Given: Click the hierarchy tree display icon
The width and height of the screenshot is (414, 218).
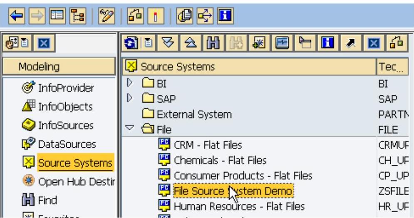Looking at the screenshot, I should [x=78, y=16].
